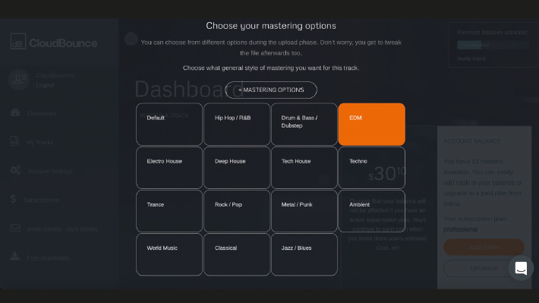The image size is (539, 303).
Task: Click the Subscriptions dollar icon
Action: point(13,199)
